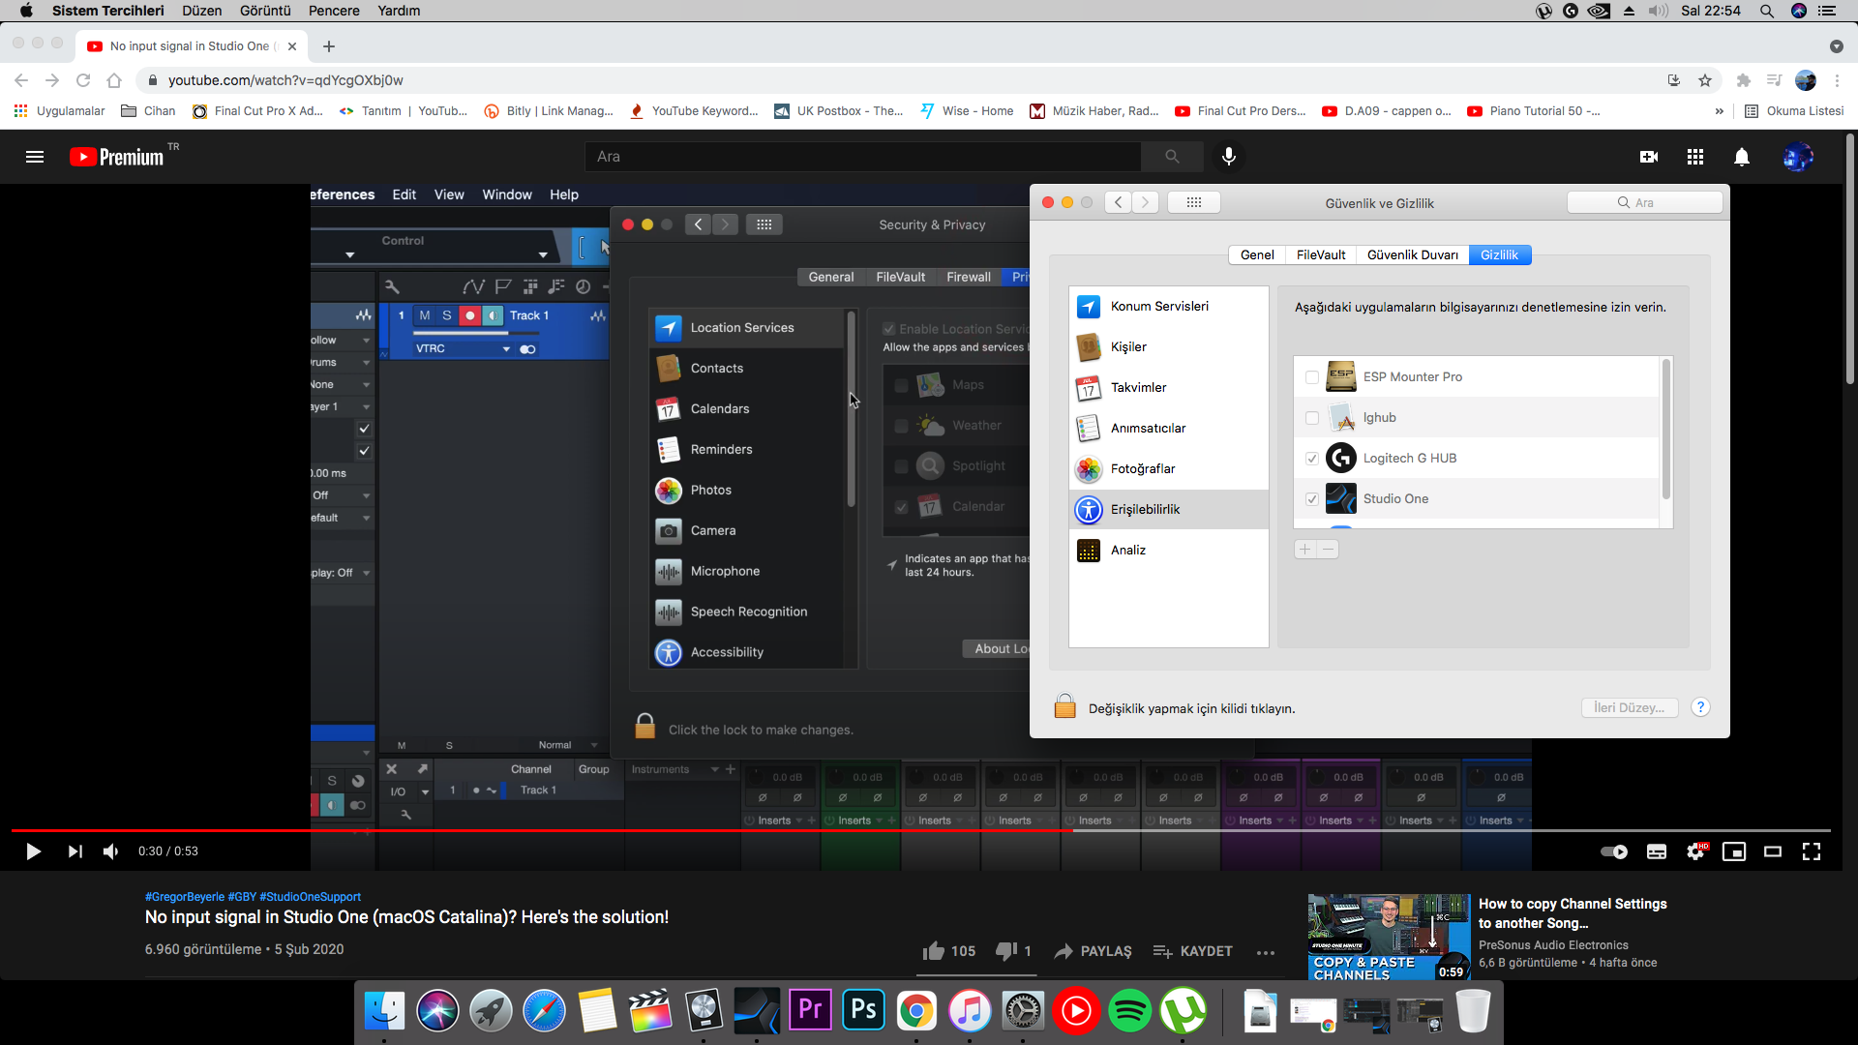Click the YouTube create video camera icon
Image resolution: width=1858 pixels, height=1045 pixels.
(1649, 157)
